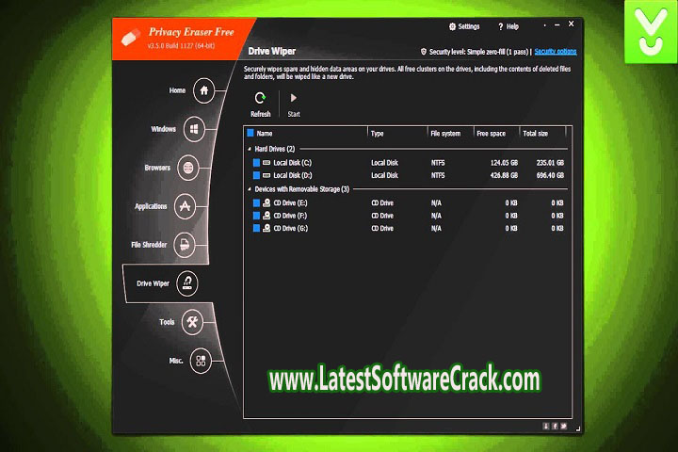Open the Browsers globe icon
The width and height of the screenshot is (678, 452).
click(x=188, y=168)
